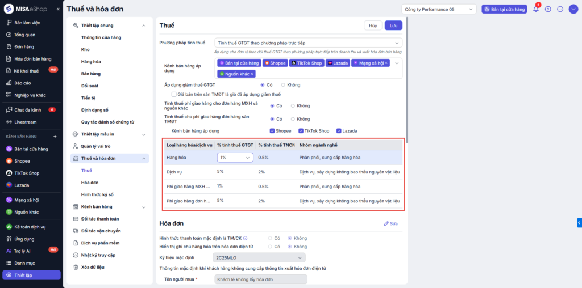Open Hình thức ký số settings
This screenshot has width=582, height=288.
pos(97,194)
